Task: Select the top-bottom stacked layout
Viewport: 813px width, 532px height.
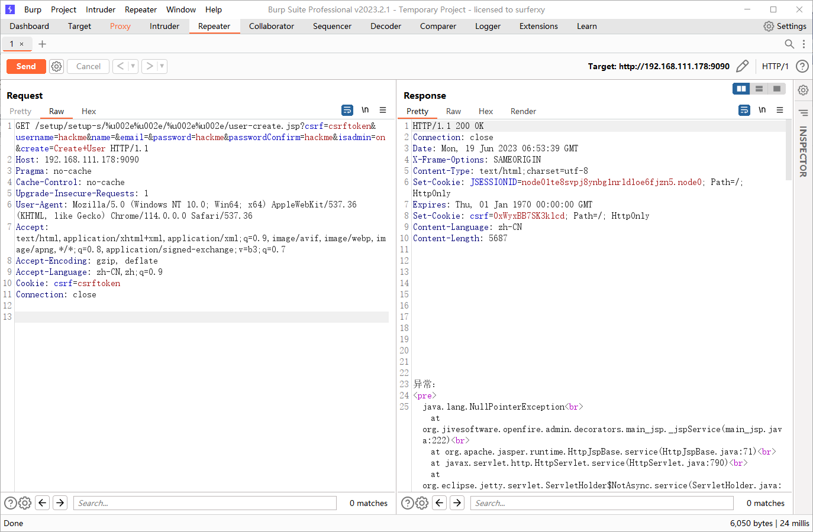Action: pos(759,89)
